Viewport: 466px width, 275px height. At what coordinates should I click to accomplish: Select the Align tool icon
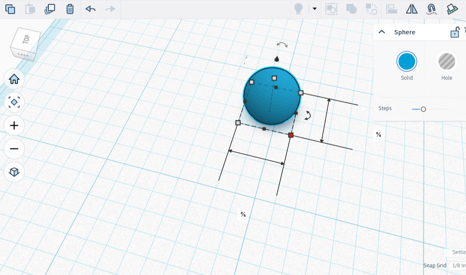click(392, 9)
